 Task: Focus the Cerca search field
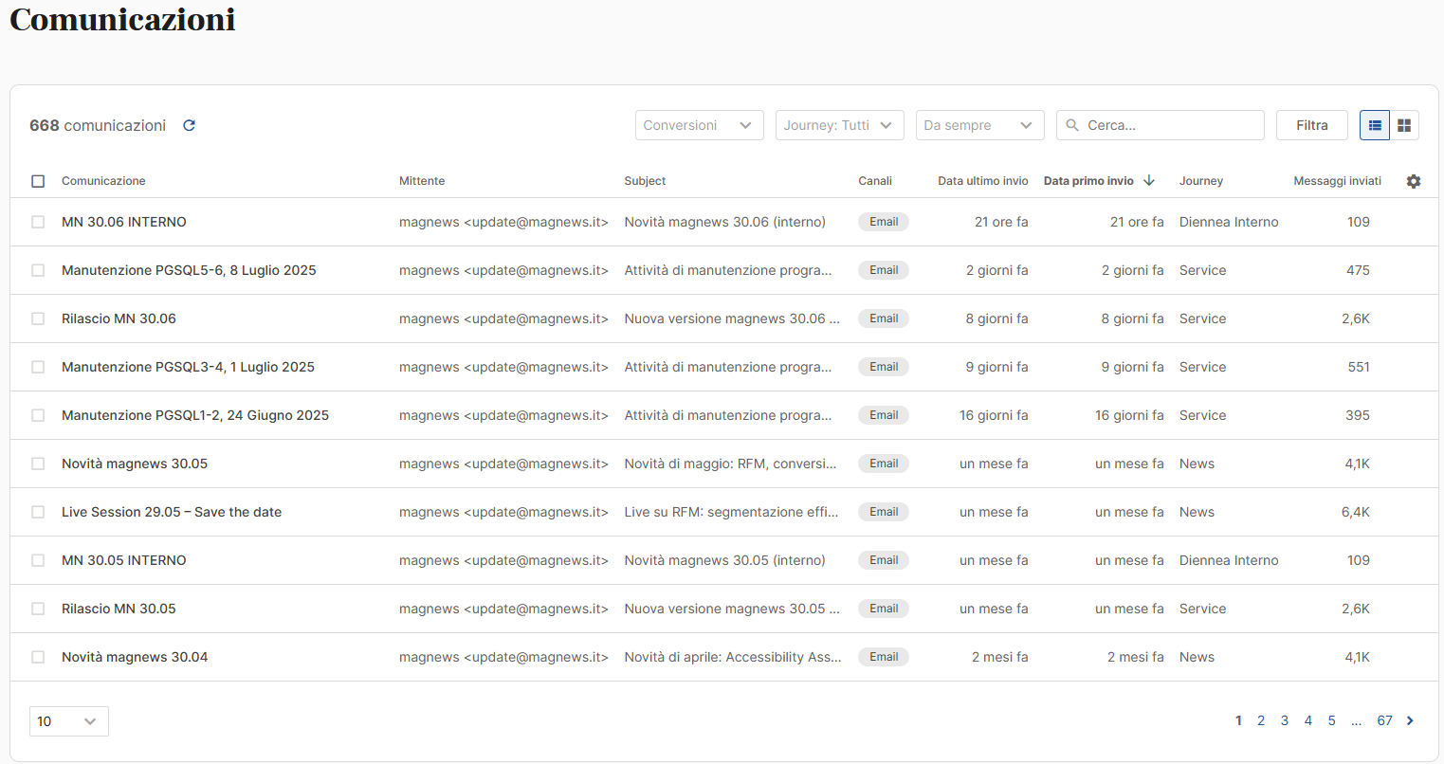point(1161,125)
